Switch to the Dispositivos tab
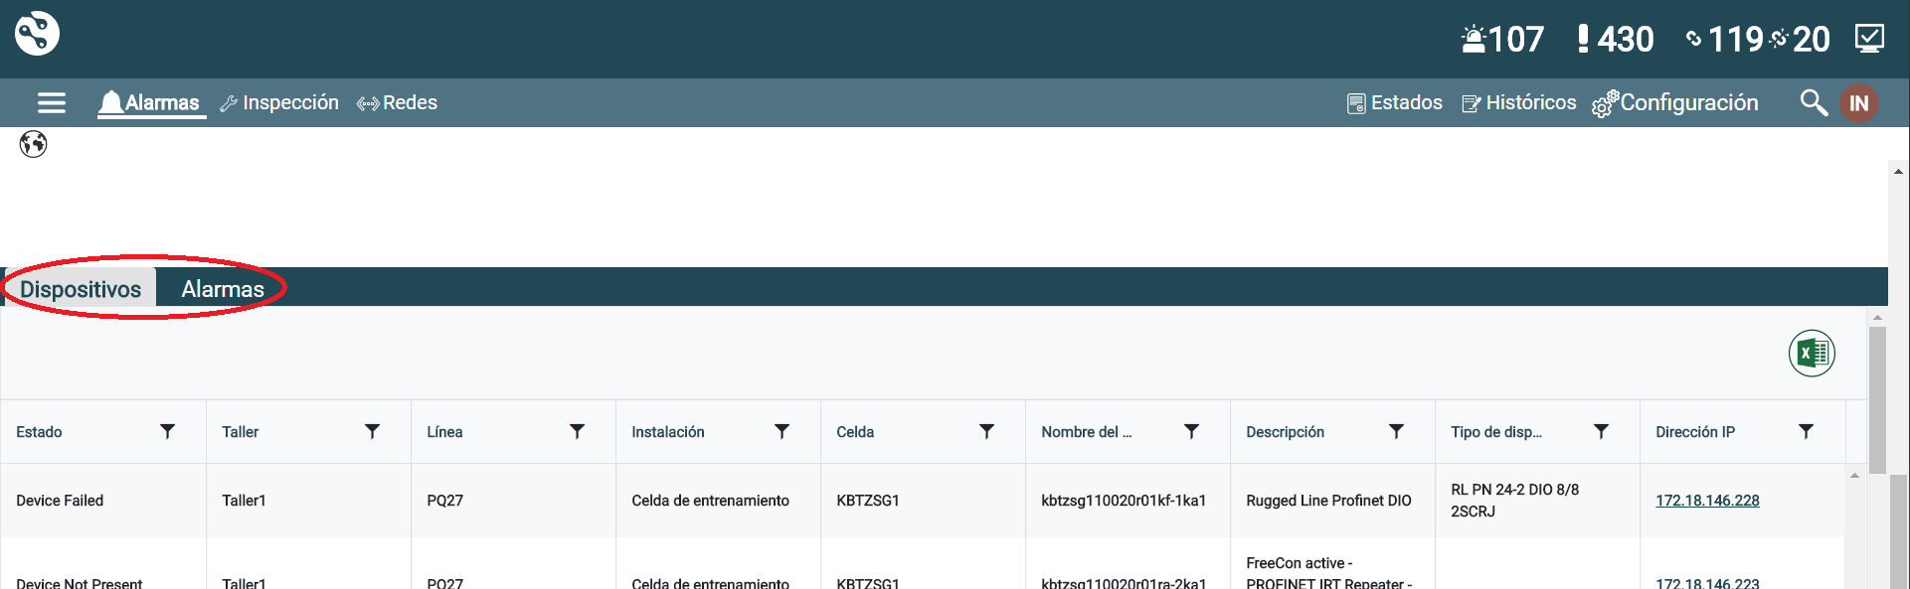This screenshot has width=1910, height=589. click(81, 289)
